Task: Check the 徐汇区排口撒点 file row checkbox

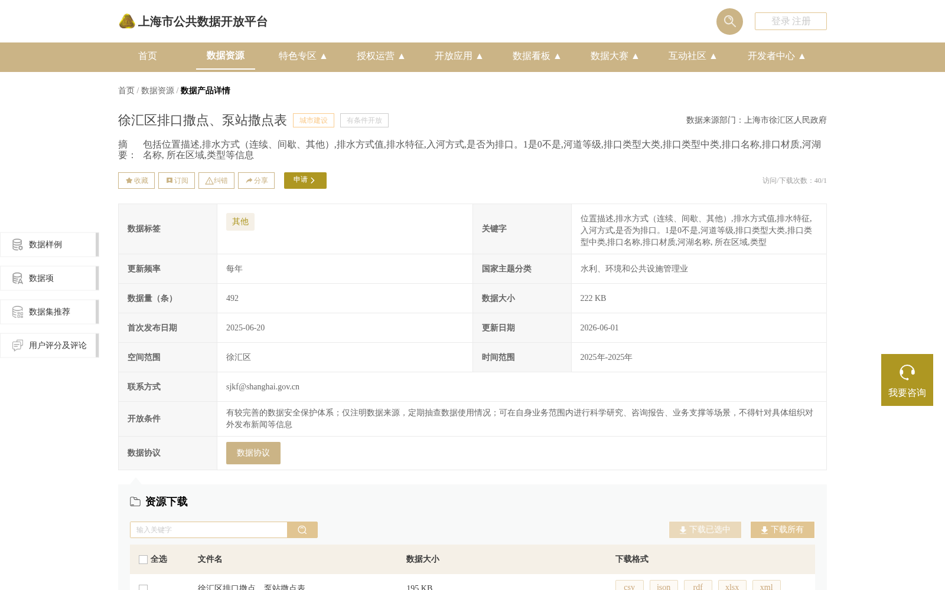Action: [143, 588]
